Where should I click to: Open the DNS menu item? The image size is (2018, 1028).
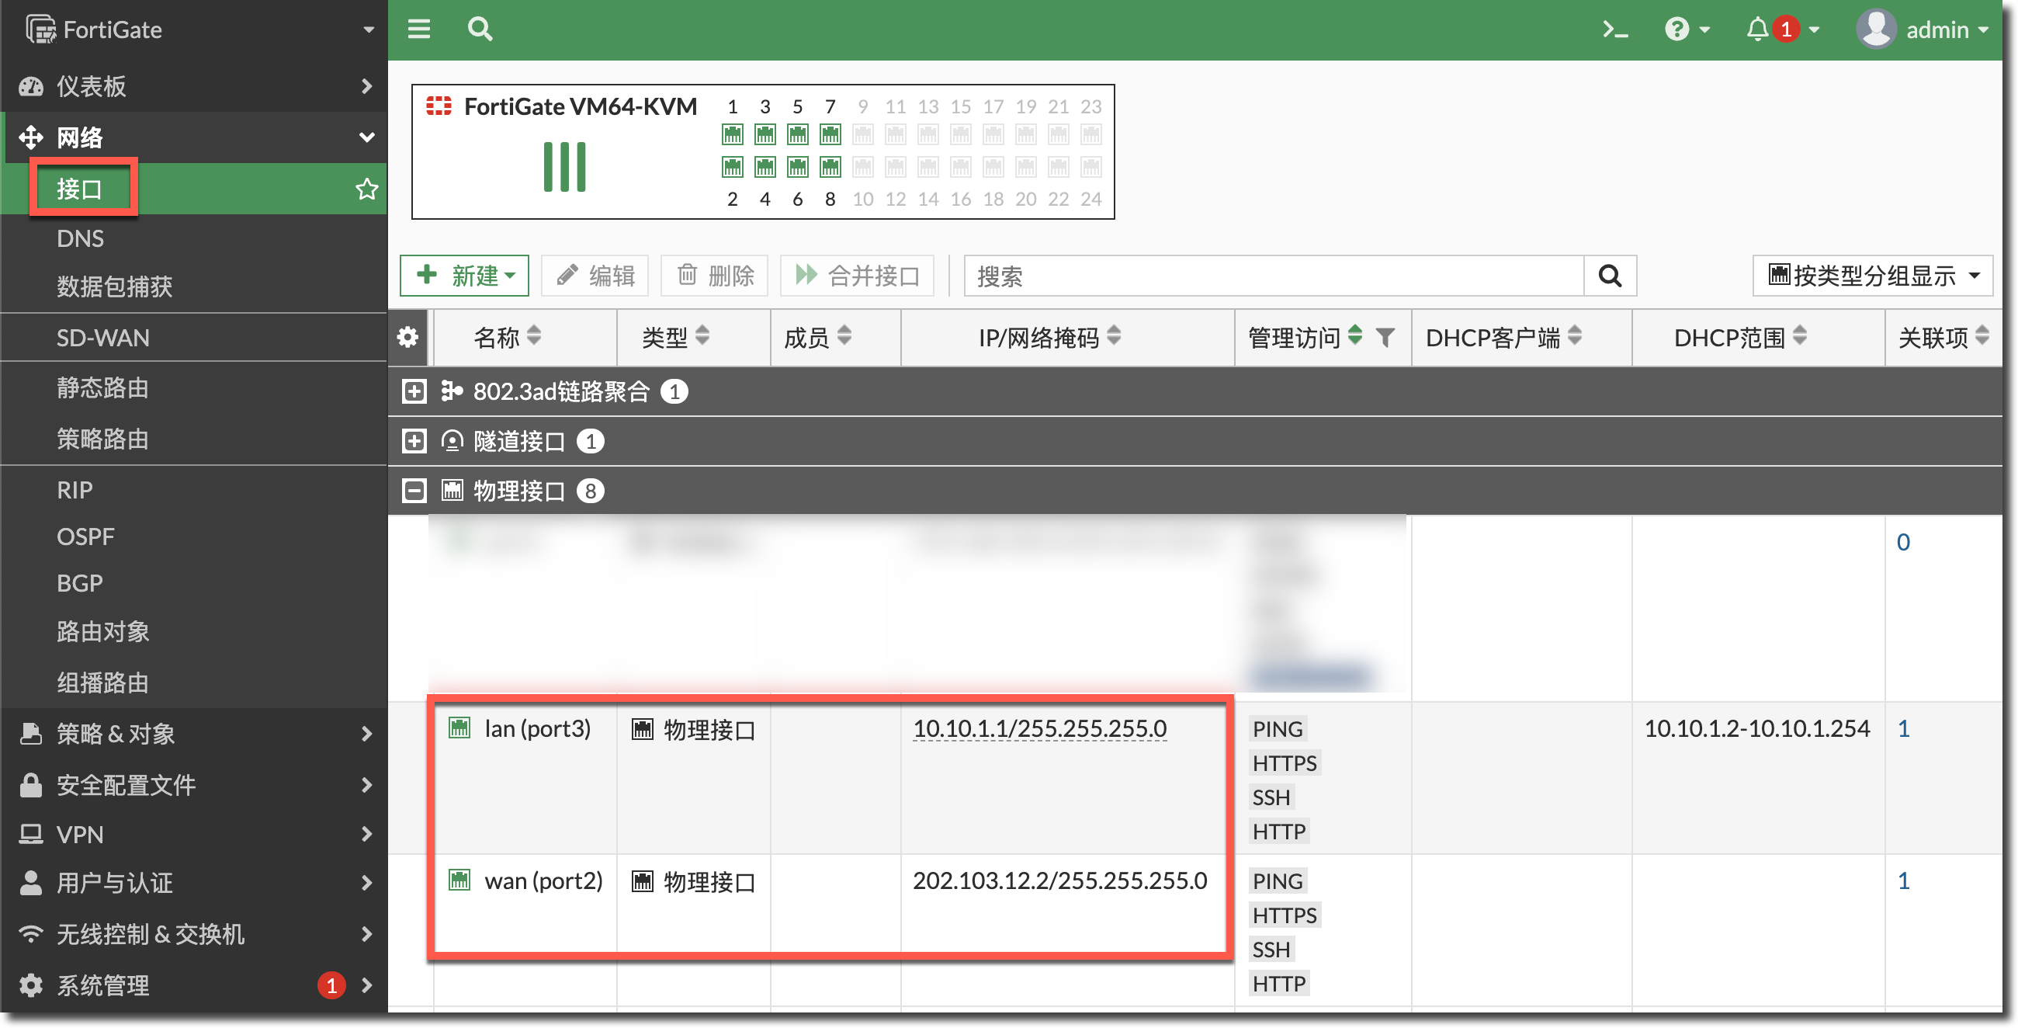[x=80, y=238]
